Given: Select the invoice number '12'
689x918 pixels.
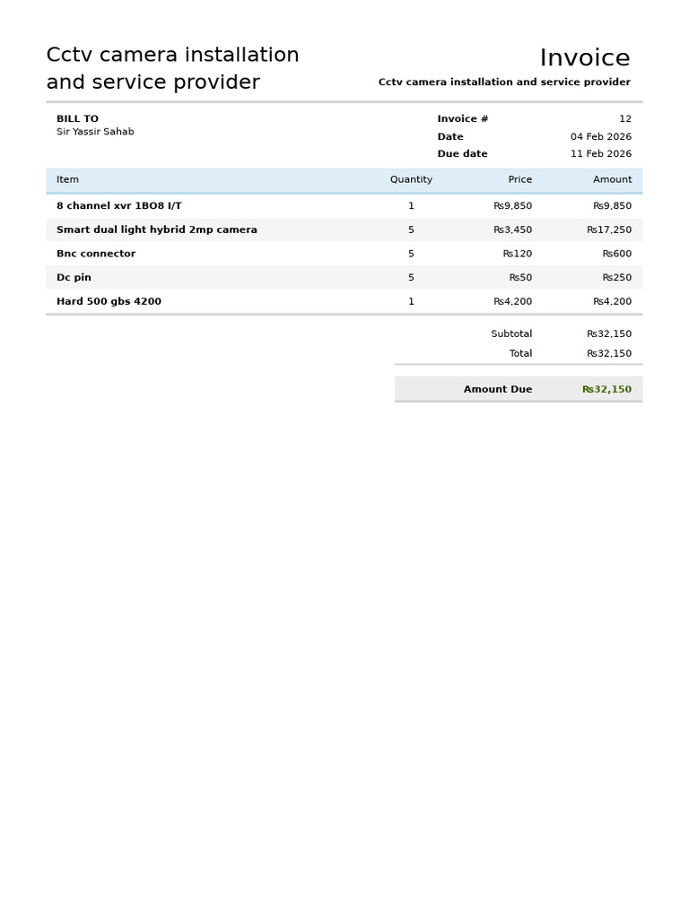Looking at the screenshot, I should click(625, 118).
